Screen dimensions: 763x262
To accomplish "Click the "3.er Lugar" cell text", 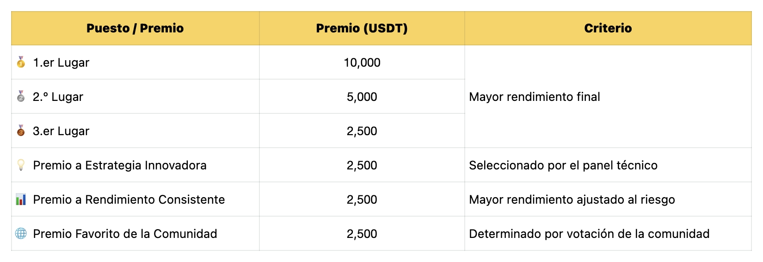I will click(61, 131).
